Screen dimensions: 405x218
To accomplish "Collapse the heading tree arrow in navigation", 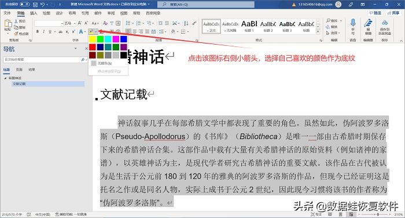I will tap(5, 78).
